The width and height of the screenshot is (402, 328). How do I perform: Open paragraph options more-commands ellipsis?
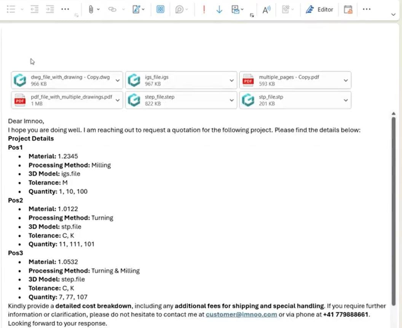65,9
